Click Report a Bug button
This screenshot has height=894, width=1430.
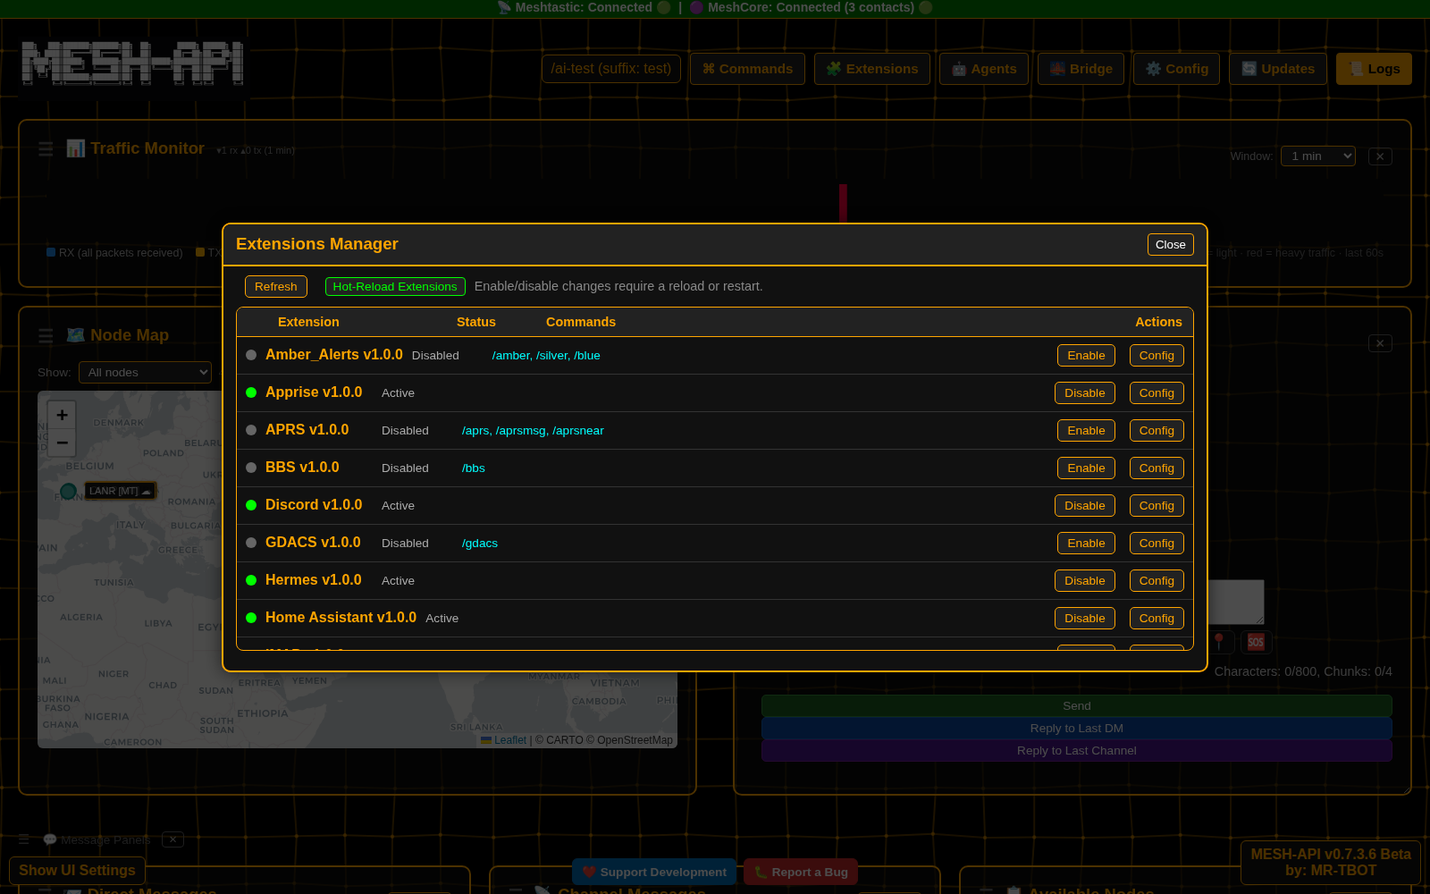click(801, 872)
